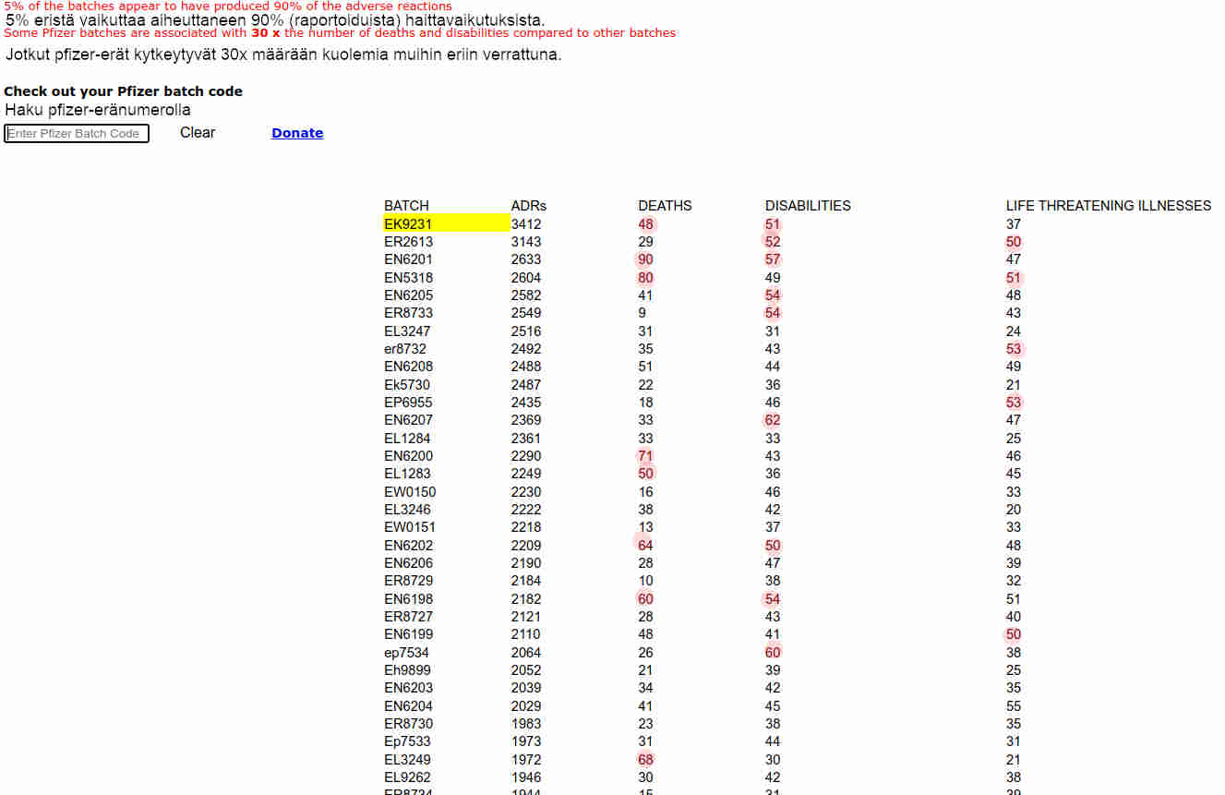The width and height of the screenshot is (1225, 795).
Task: Click batch code Ek5730
Action: (407, 385)
